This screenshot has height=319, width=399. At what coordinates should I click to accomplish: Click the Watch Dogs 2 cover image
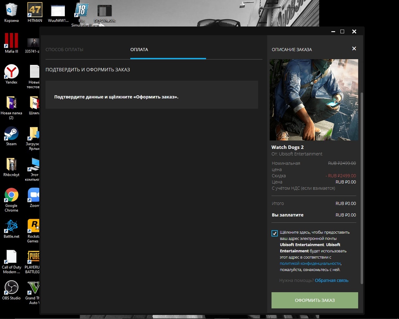tap(314, 100)
